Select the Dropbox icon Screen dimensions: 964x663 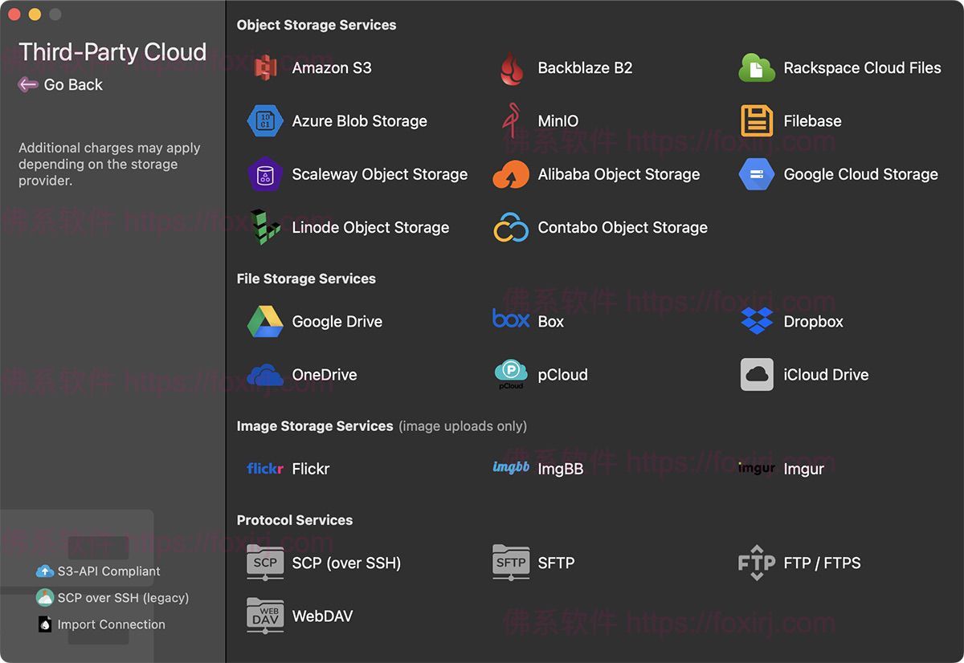[x=755, y=321]
